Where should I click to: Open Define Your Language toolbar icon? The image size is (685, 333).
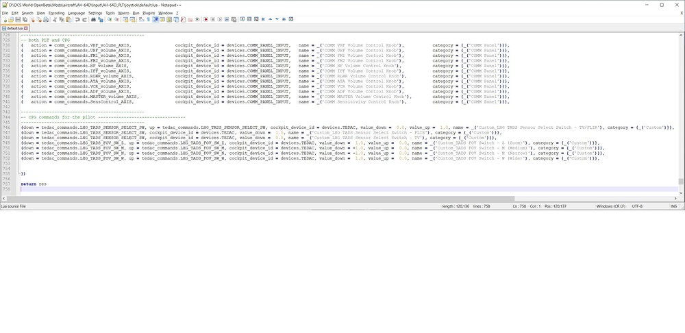[162, 19]
